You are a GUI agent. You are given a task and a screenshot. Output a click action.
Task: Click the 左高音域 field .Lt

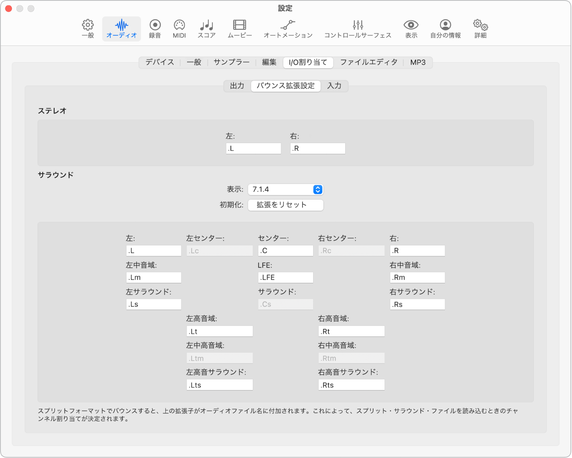click(220, 331)
